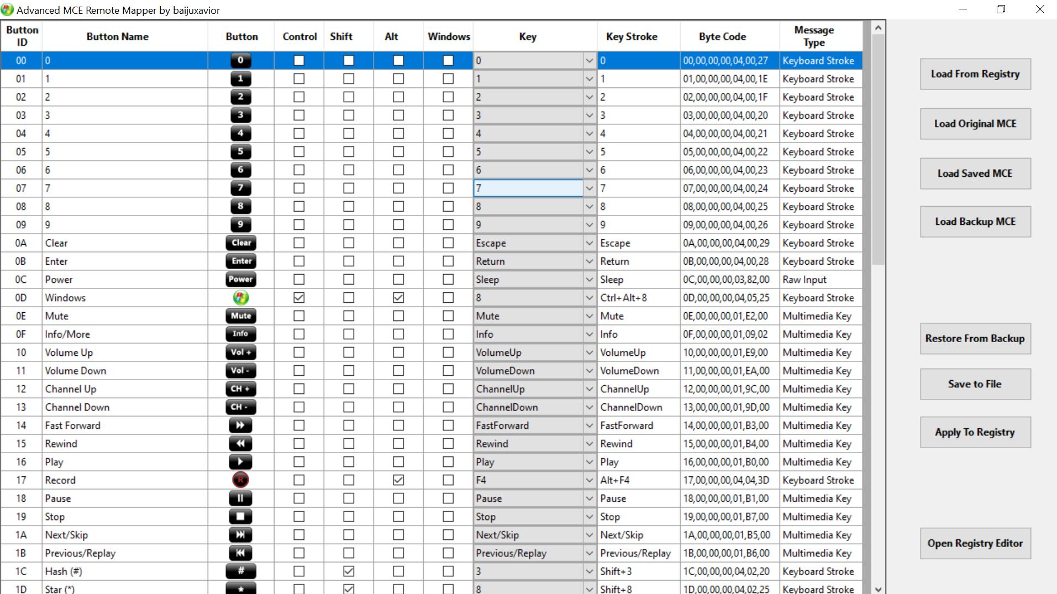Screen dimensions: 1057x594
Task: Click the Fast Forward button icon
Action: pyautogui.click(x=240, y=425)
